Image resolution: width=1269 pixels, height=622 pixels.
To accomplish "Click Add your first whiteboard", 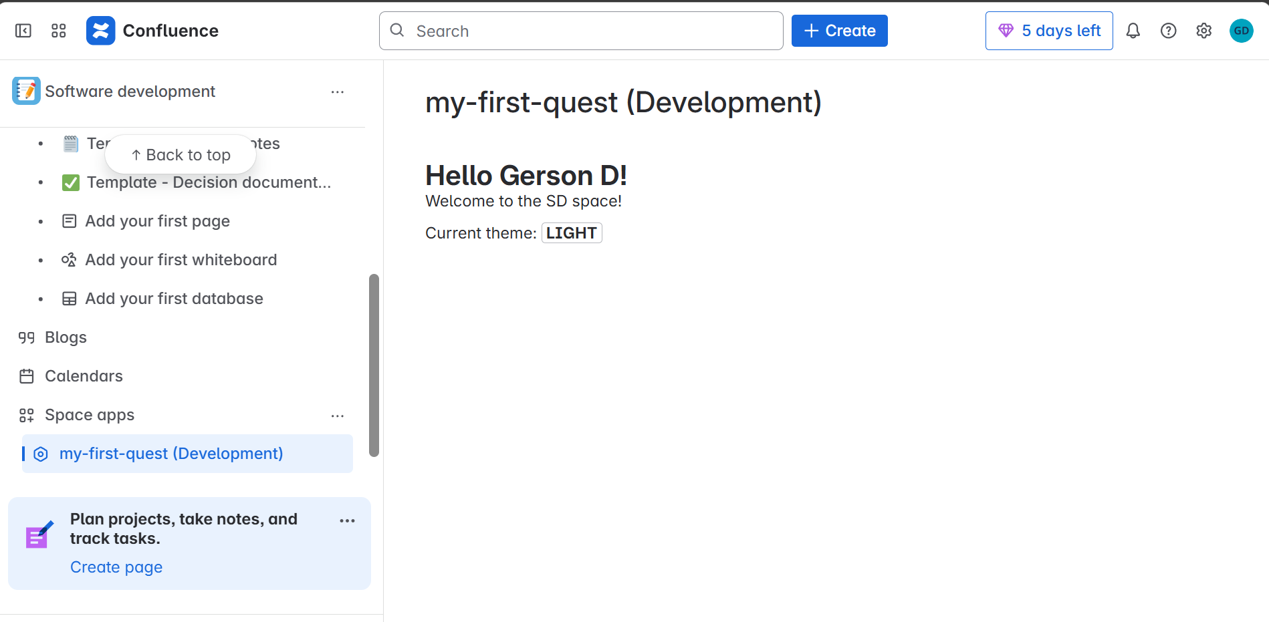I will (181, 260).
